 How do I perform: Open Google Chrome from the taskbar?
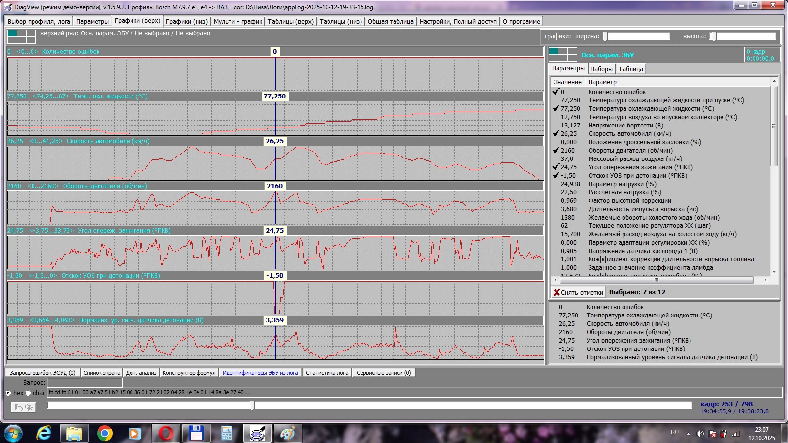104,434
